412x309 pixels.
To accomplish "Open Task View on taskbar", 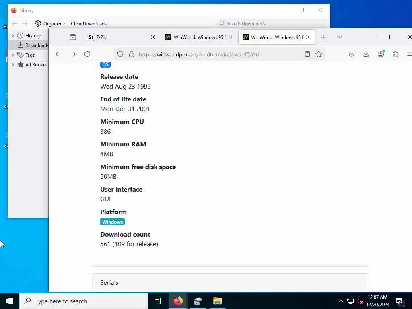I will pyautogui.click(x=158, y=301).
